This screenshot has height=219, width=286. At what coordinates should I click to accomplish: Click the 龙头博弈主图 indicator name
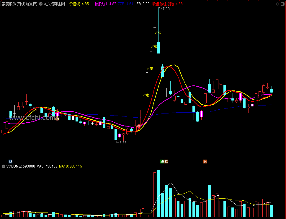click(54, 4)
